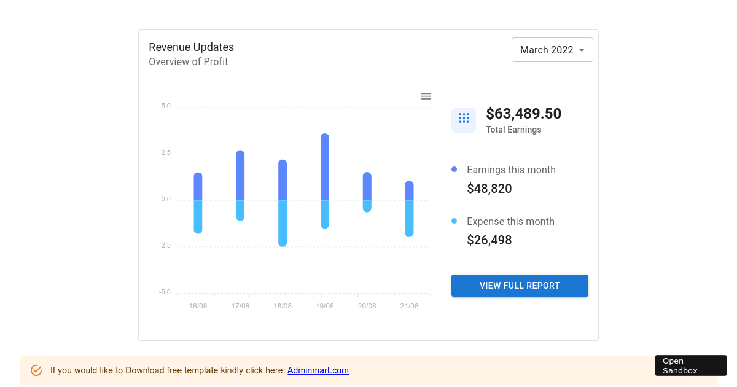Image resolution: width=737 pixels, height=387 pixels.
Task: Click the Expense this month label
Action: pos(510,221)
